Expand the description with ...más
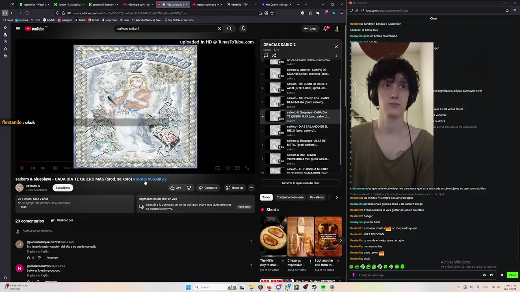520x292 pixels. 22,207
